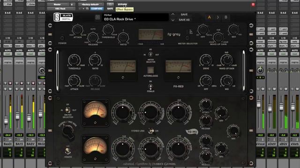Click the FG-Red Make-Up Gain knob
This screenshot has height=168, width=300.
[227, 60]
